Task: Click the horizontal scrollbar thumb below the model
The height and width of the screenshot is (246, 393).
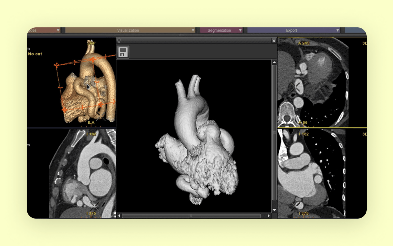Action: [x=191, y=216]
